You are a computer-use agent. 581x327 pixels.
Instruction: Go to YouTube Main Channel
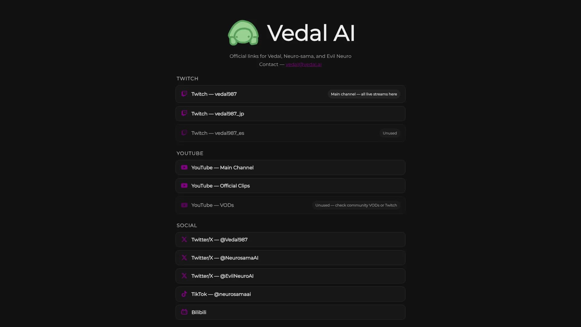click(x=222, y=168)
